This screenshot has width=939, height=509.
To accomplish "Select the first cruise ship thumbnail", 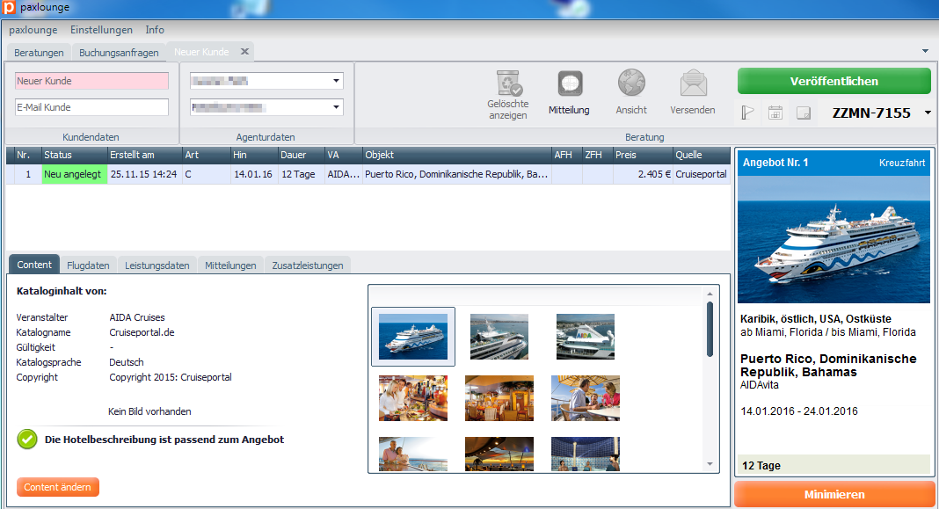I will point(413,337).
